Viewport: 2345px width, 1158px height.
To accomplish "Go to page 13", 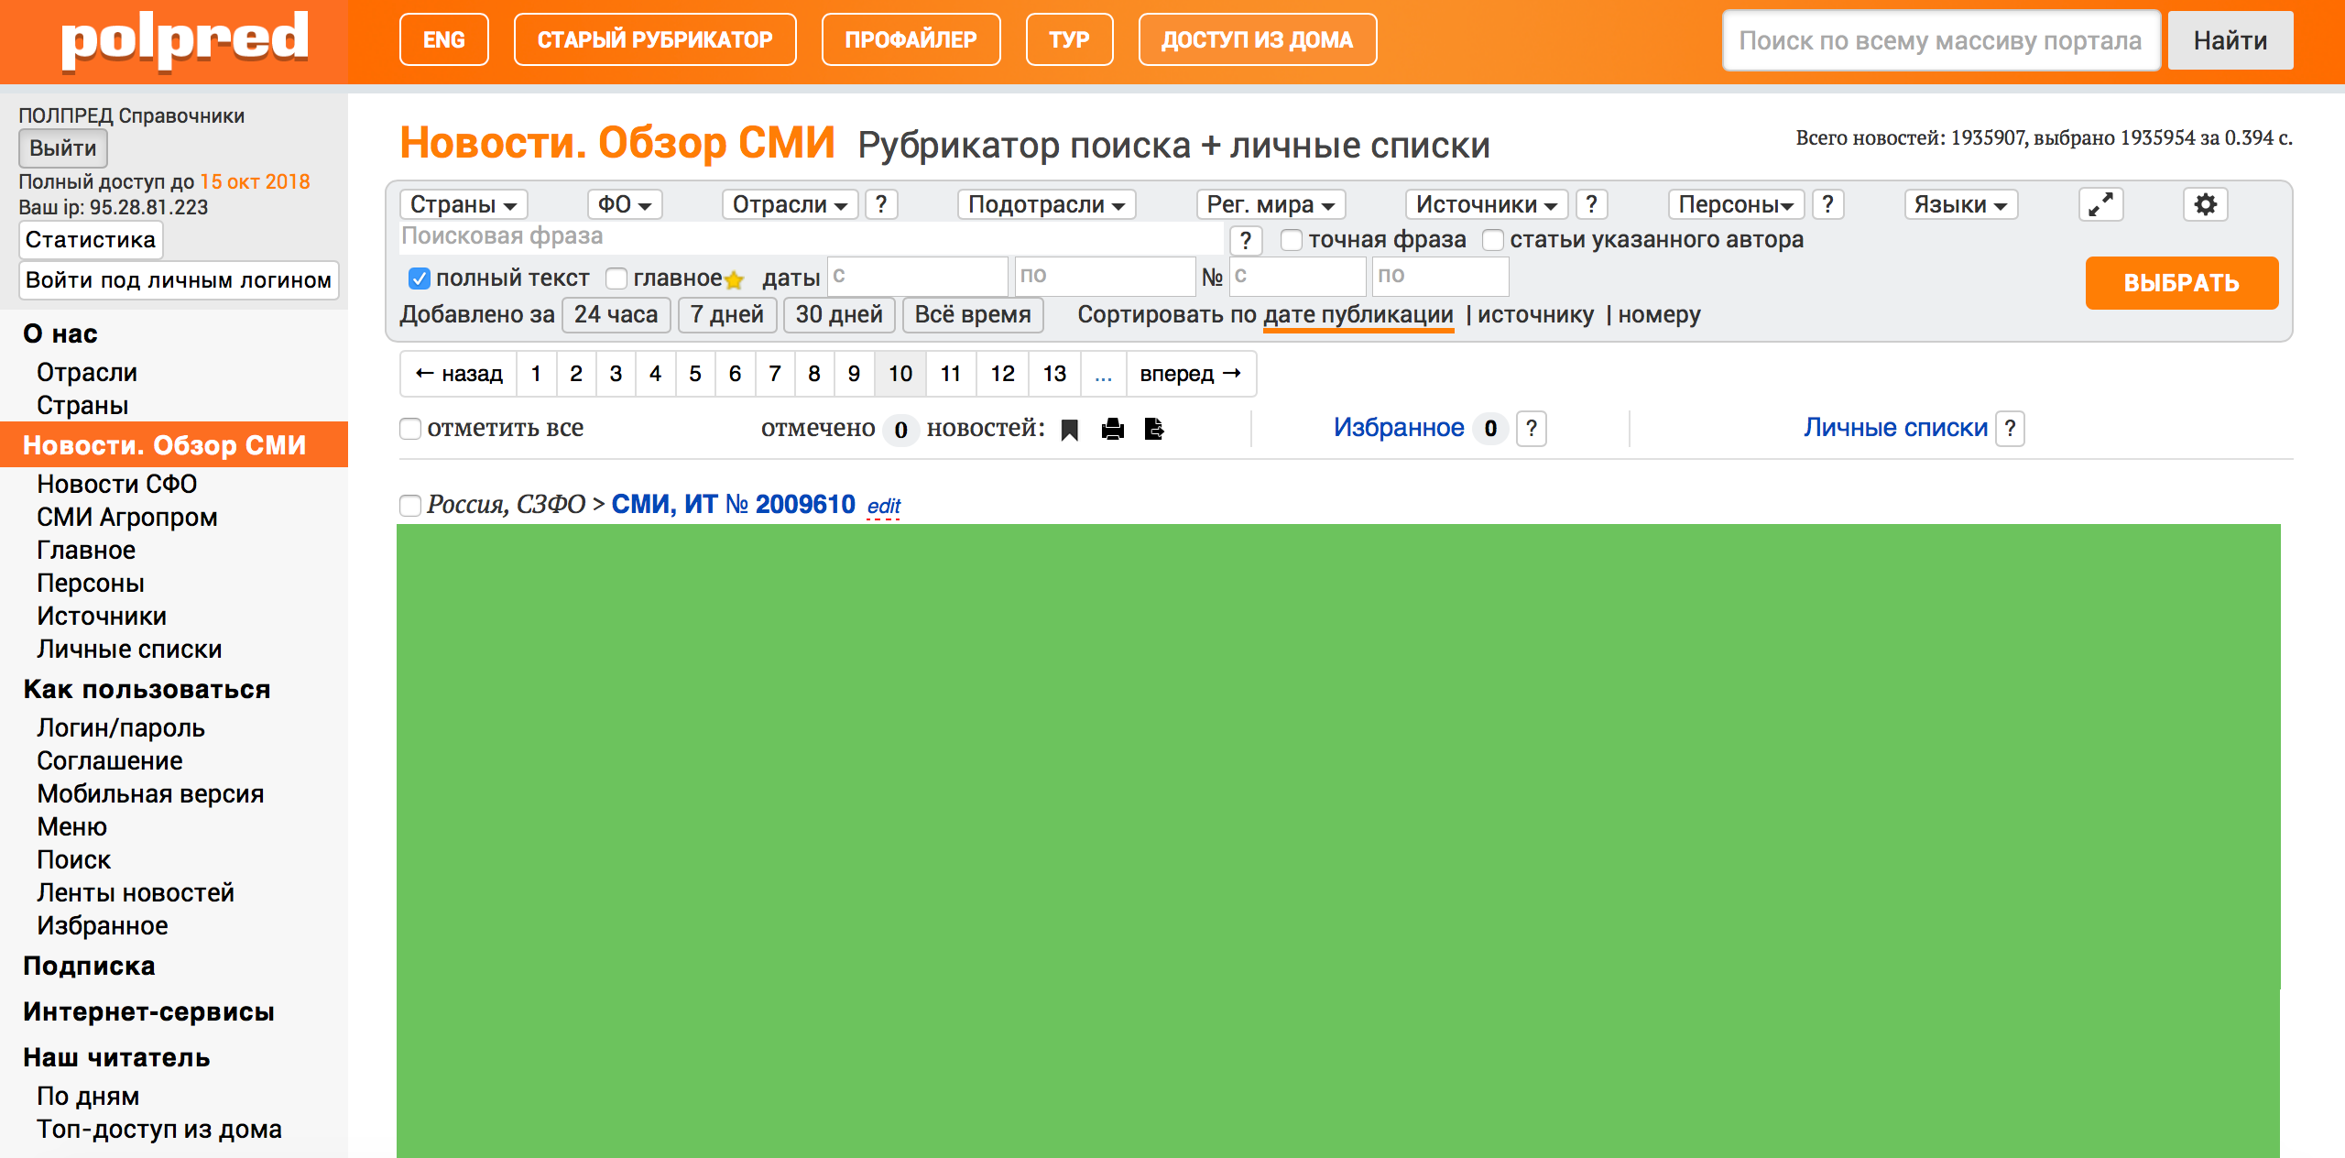I will (1054, 374).
